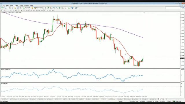Image resolution: width=185 pixels, height=104 pixels.
Task: Select the Vertical Line drawing tool
Action: (x=8, y=10)
